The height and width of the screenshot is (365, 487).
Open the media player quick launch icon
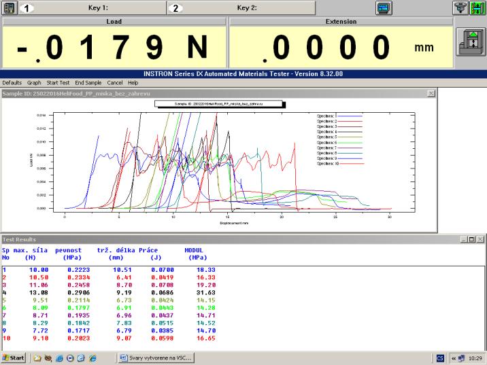tap(70, 358)
